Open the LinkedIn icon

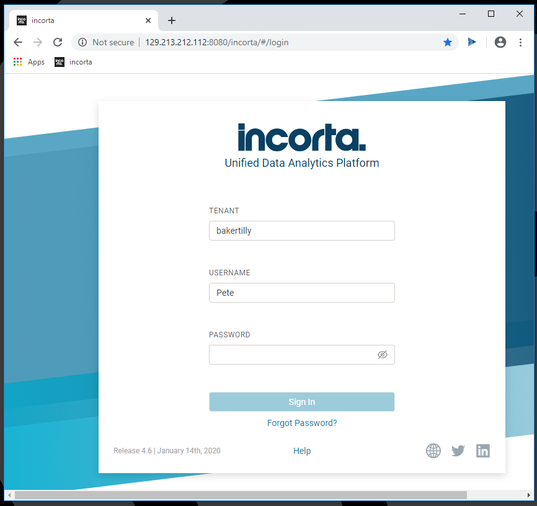click(x=483, y=450)
